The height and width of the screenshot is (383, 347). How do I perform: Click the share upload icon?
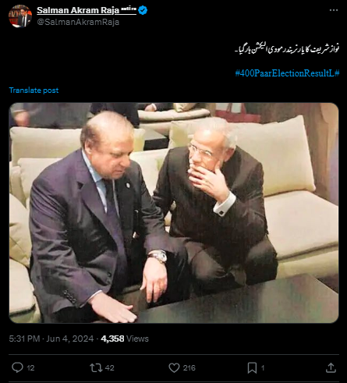[331, 367]
